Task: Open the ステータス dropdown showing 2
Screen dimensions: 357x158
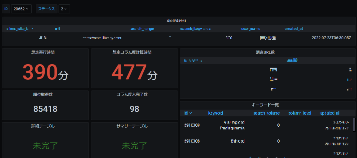Action: [64, 9]
